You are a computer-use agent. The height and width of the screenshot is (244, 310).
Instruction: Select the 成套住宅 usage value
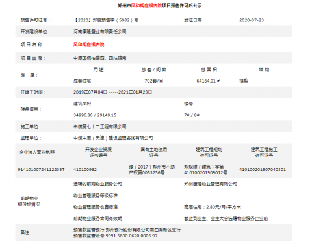[82, 81]
